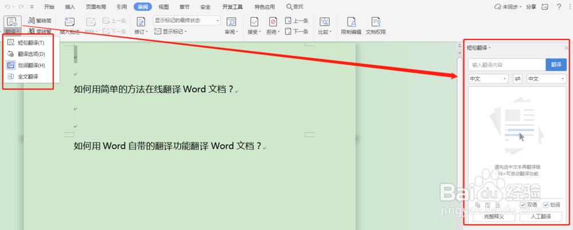Click the Translate (翻译) ribbon icon
This screenshot has height=230, width=573.
[13, 22]
